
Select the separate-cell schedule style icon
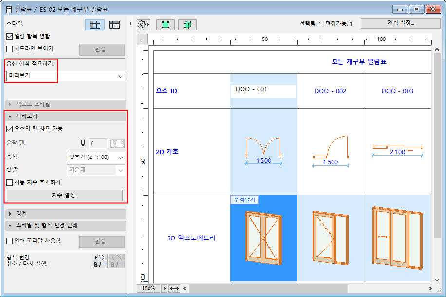pos(114,25)
